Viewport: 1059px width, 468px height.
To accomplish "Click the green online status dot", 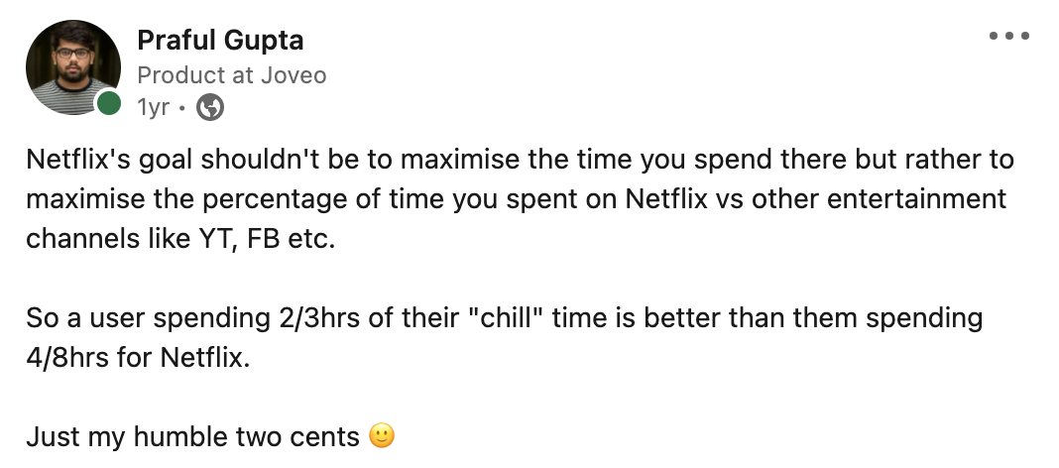I will click(x=108, y=102).
